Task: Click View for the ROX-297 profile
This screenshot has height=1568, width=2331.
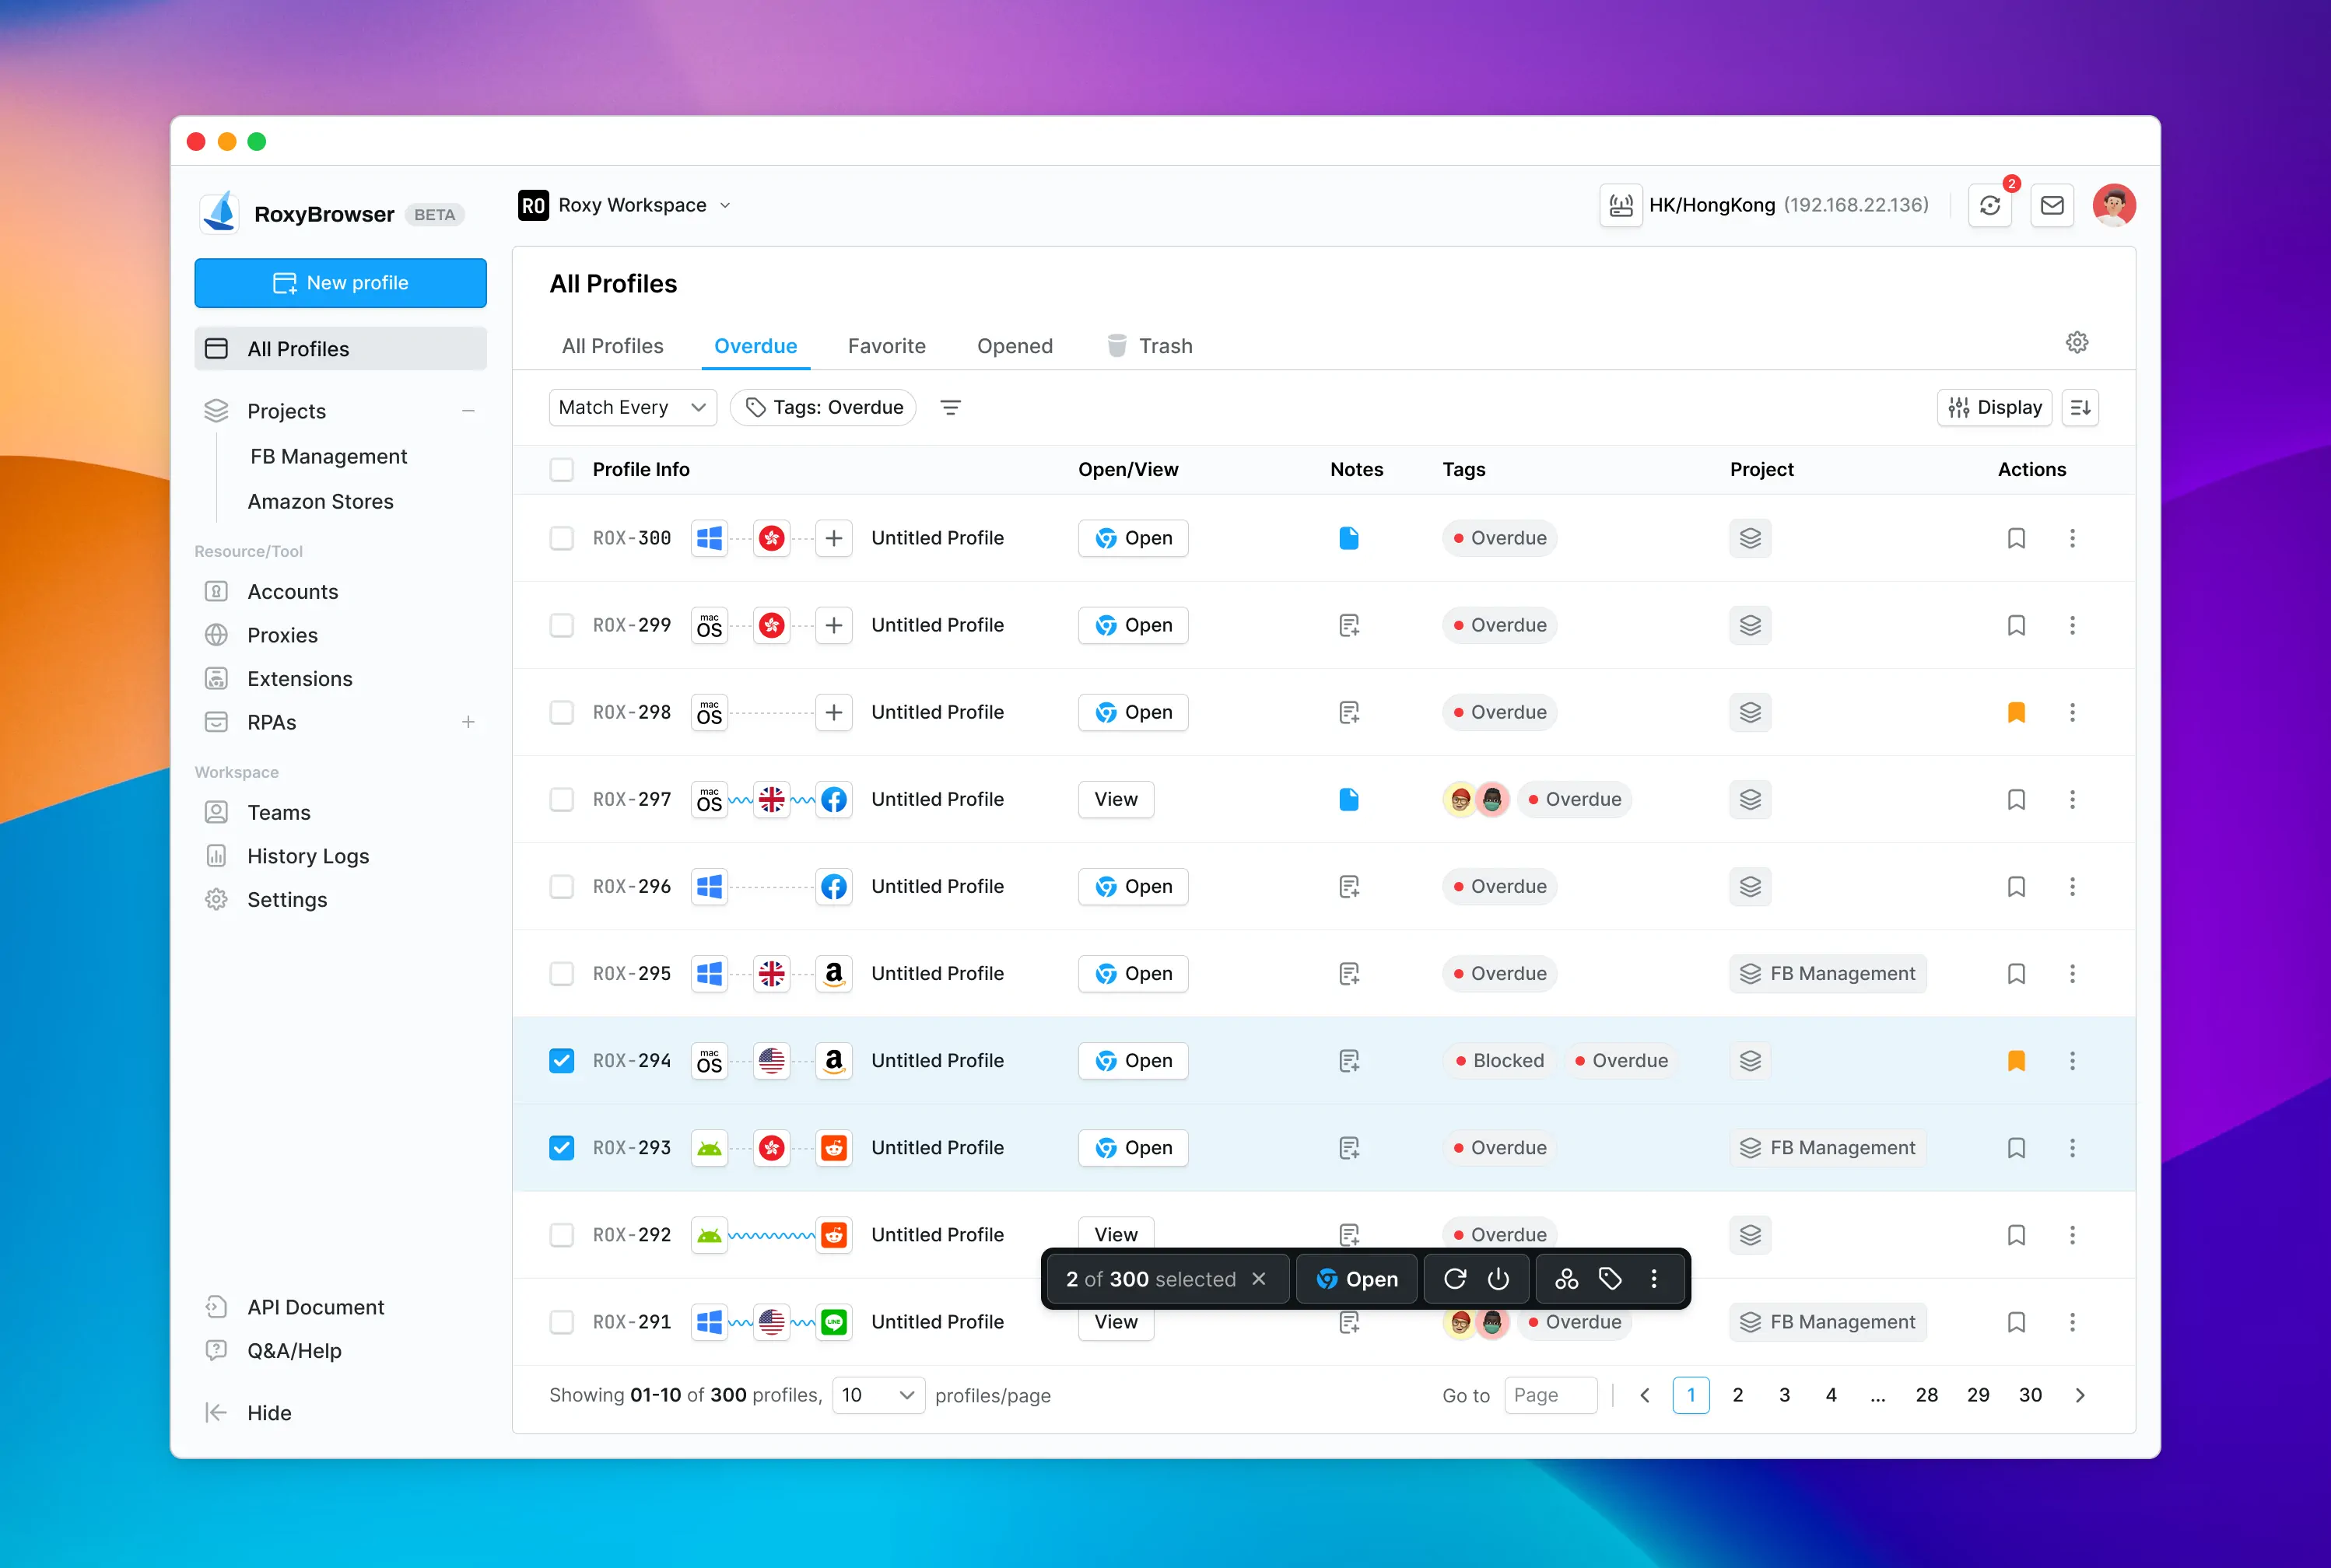Action: pyautogui.click(x=1116, y=799)
